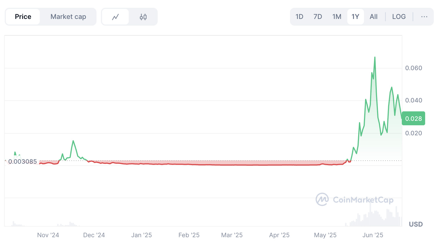Switch to candlestick chart view
Viewport: 441px width, 250px height.
tap(143, 17)
